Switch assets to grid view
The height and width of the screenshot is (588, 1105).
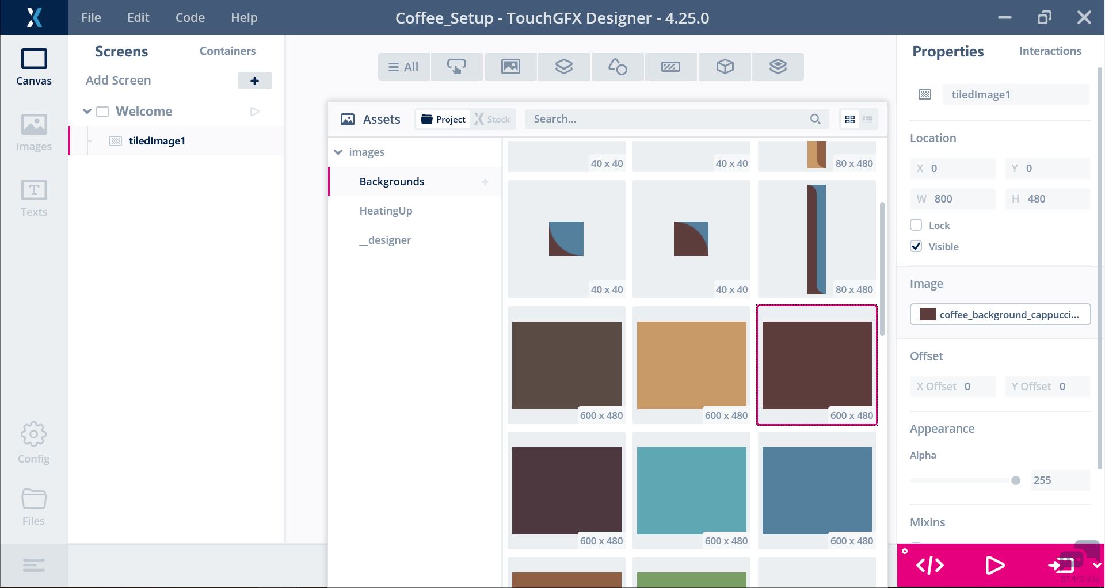850,119
